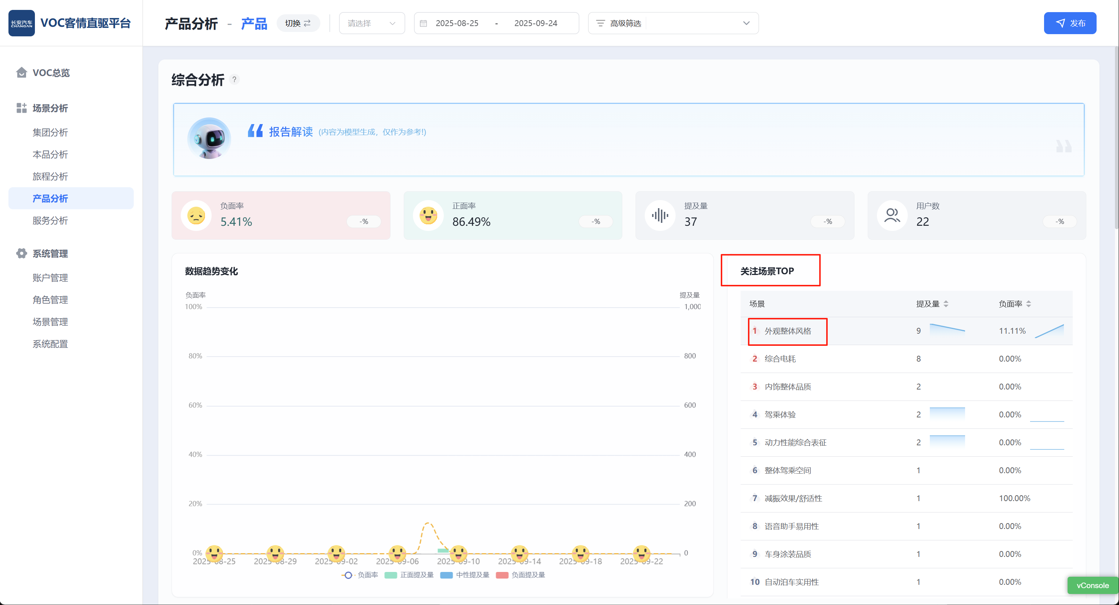Click the start date 2025-08-25 field
This screenshot has height=605, width=1119.
[x=457, y=23]
